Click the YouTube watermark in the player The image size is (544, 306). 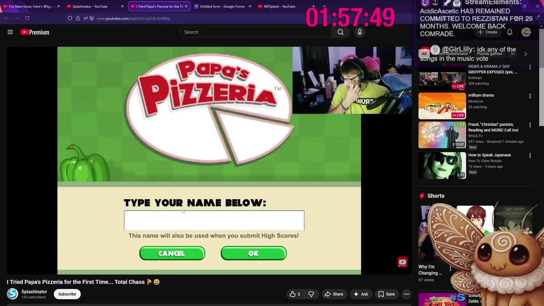(x=402, y=262)
